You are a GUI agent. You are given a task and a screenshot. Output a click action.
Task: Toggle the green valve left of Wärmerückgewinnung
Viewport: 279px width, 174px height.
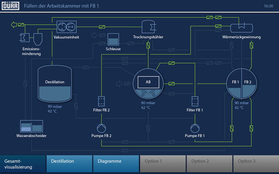pos(218,26)
